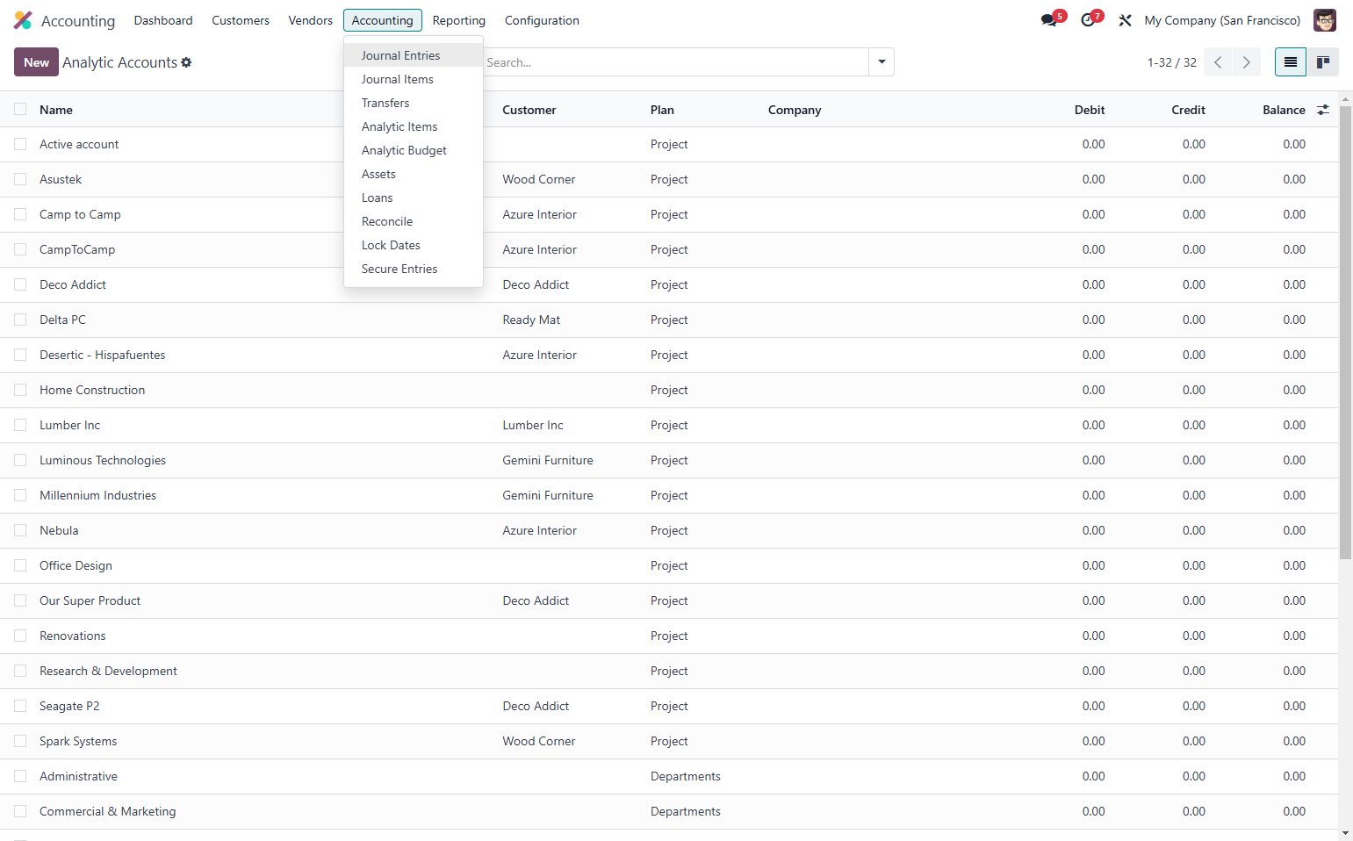Screen dimensions: 1353x841
Task: Select Secure Entries menu entry
Action: point(414,269)
